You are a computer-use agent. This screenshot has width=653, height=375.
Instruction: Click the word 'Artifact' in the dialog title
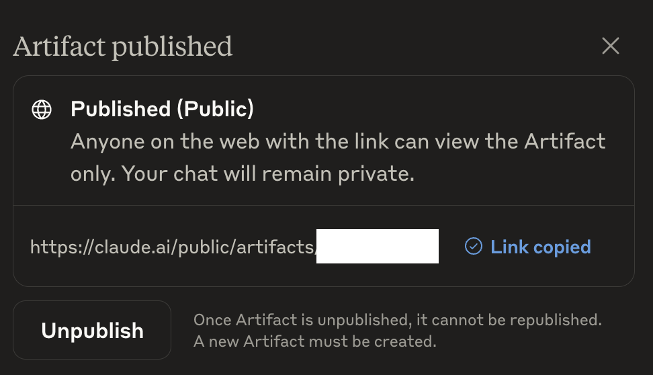click(60, 46)
